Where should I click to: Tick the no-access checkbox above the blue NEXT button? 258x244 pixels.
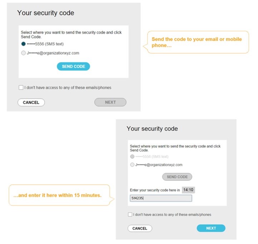130,215
